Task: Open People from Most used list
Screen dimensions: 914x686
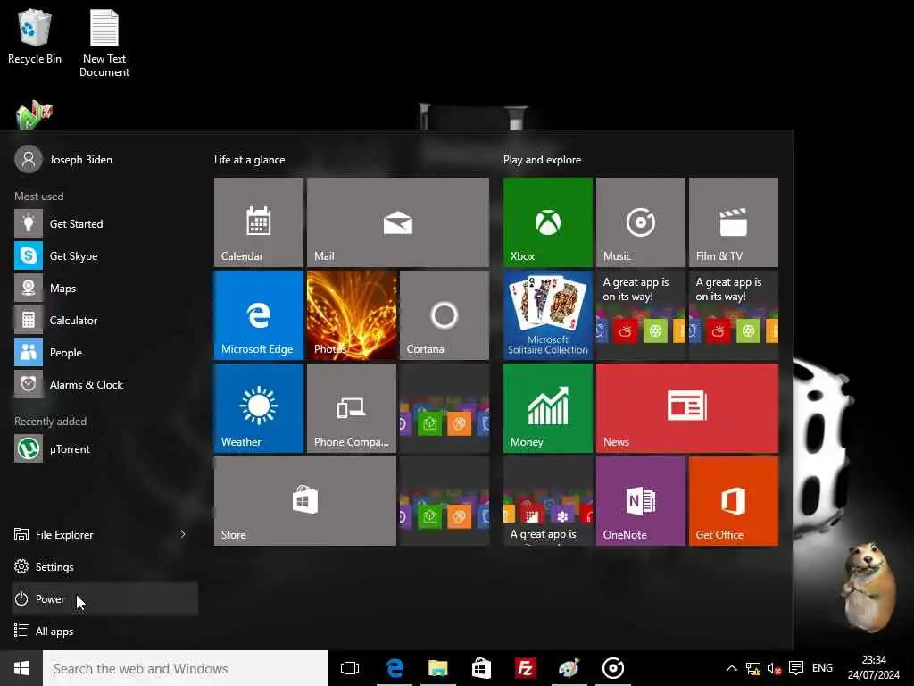Action: click(x=105, y=352)
